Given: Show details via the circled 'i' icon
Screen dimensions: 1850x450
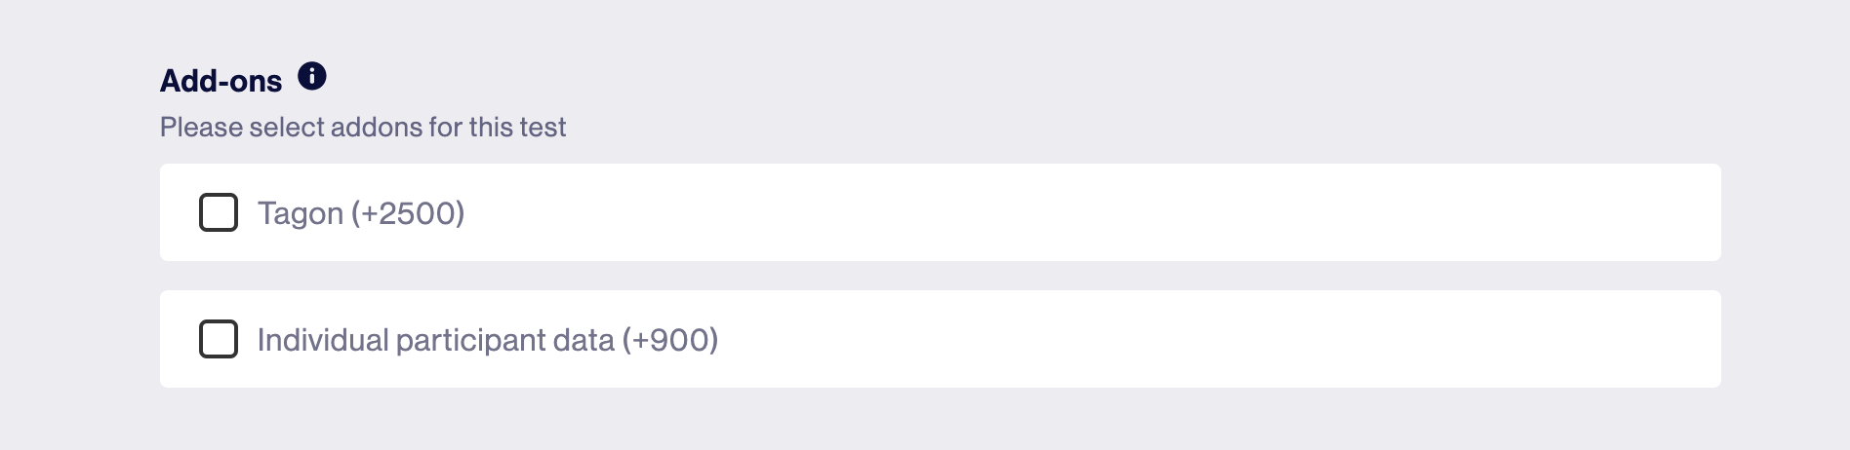Looking at the screenshot, I should 312,76.
